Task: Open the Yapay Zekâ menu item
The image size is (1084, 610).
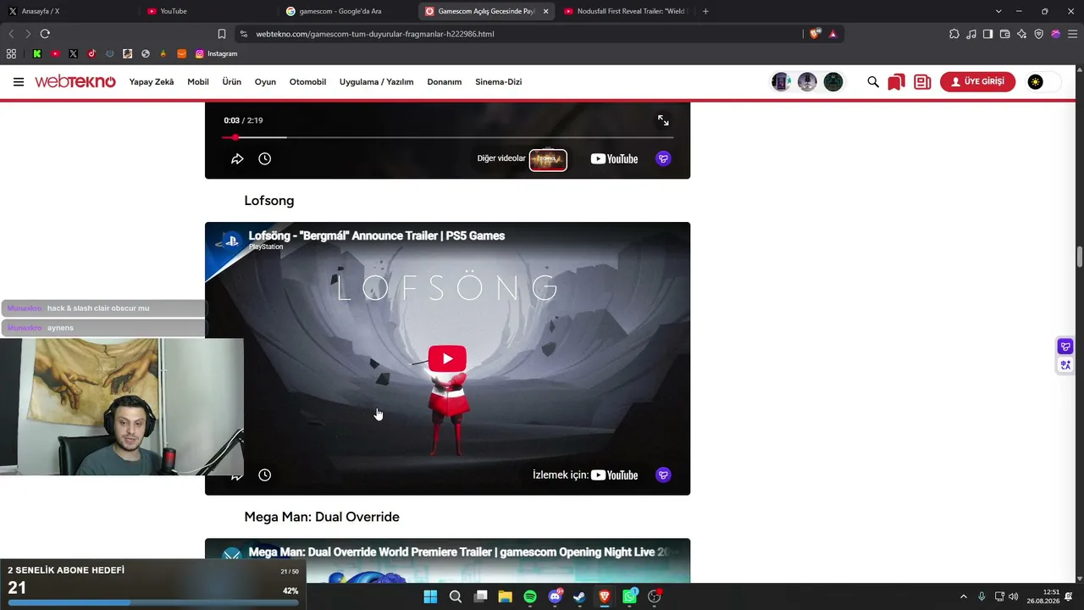Action: click(x=152, y=82)
